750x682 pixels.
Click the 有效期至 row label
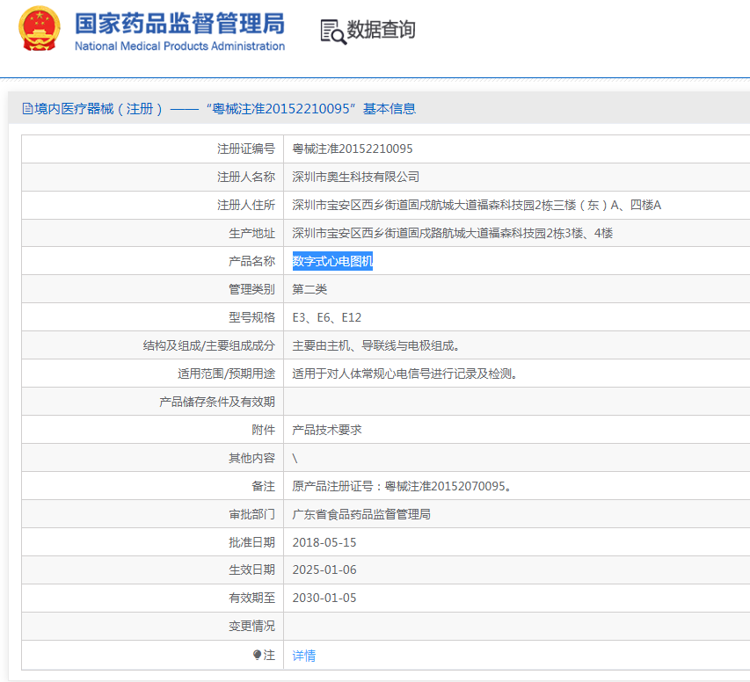(x=251, y=598)
